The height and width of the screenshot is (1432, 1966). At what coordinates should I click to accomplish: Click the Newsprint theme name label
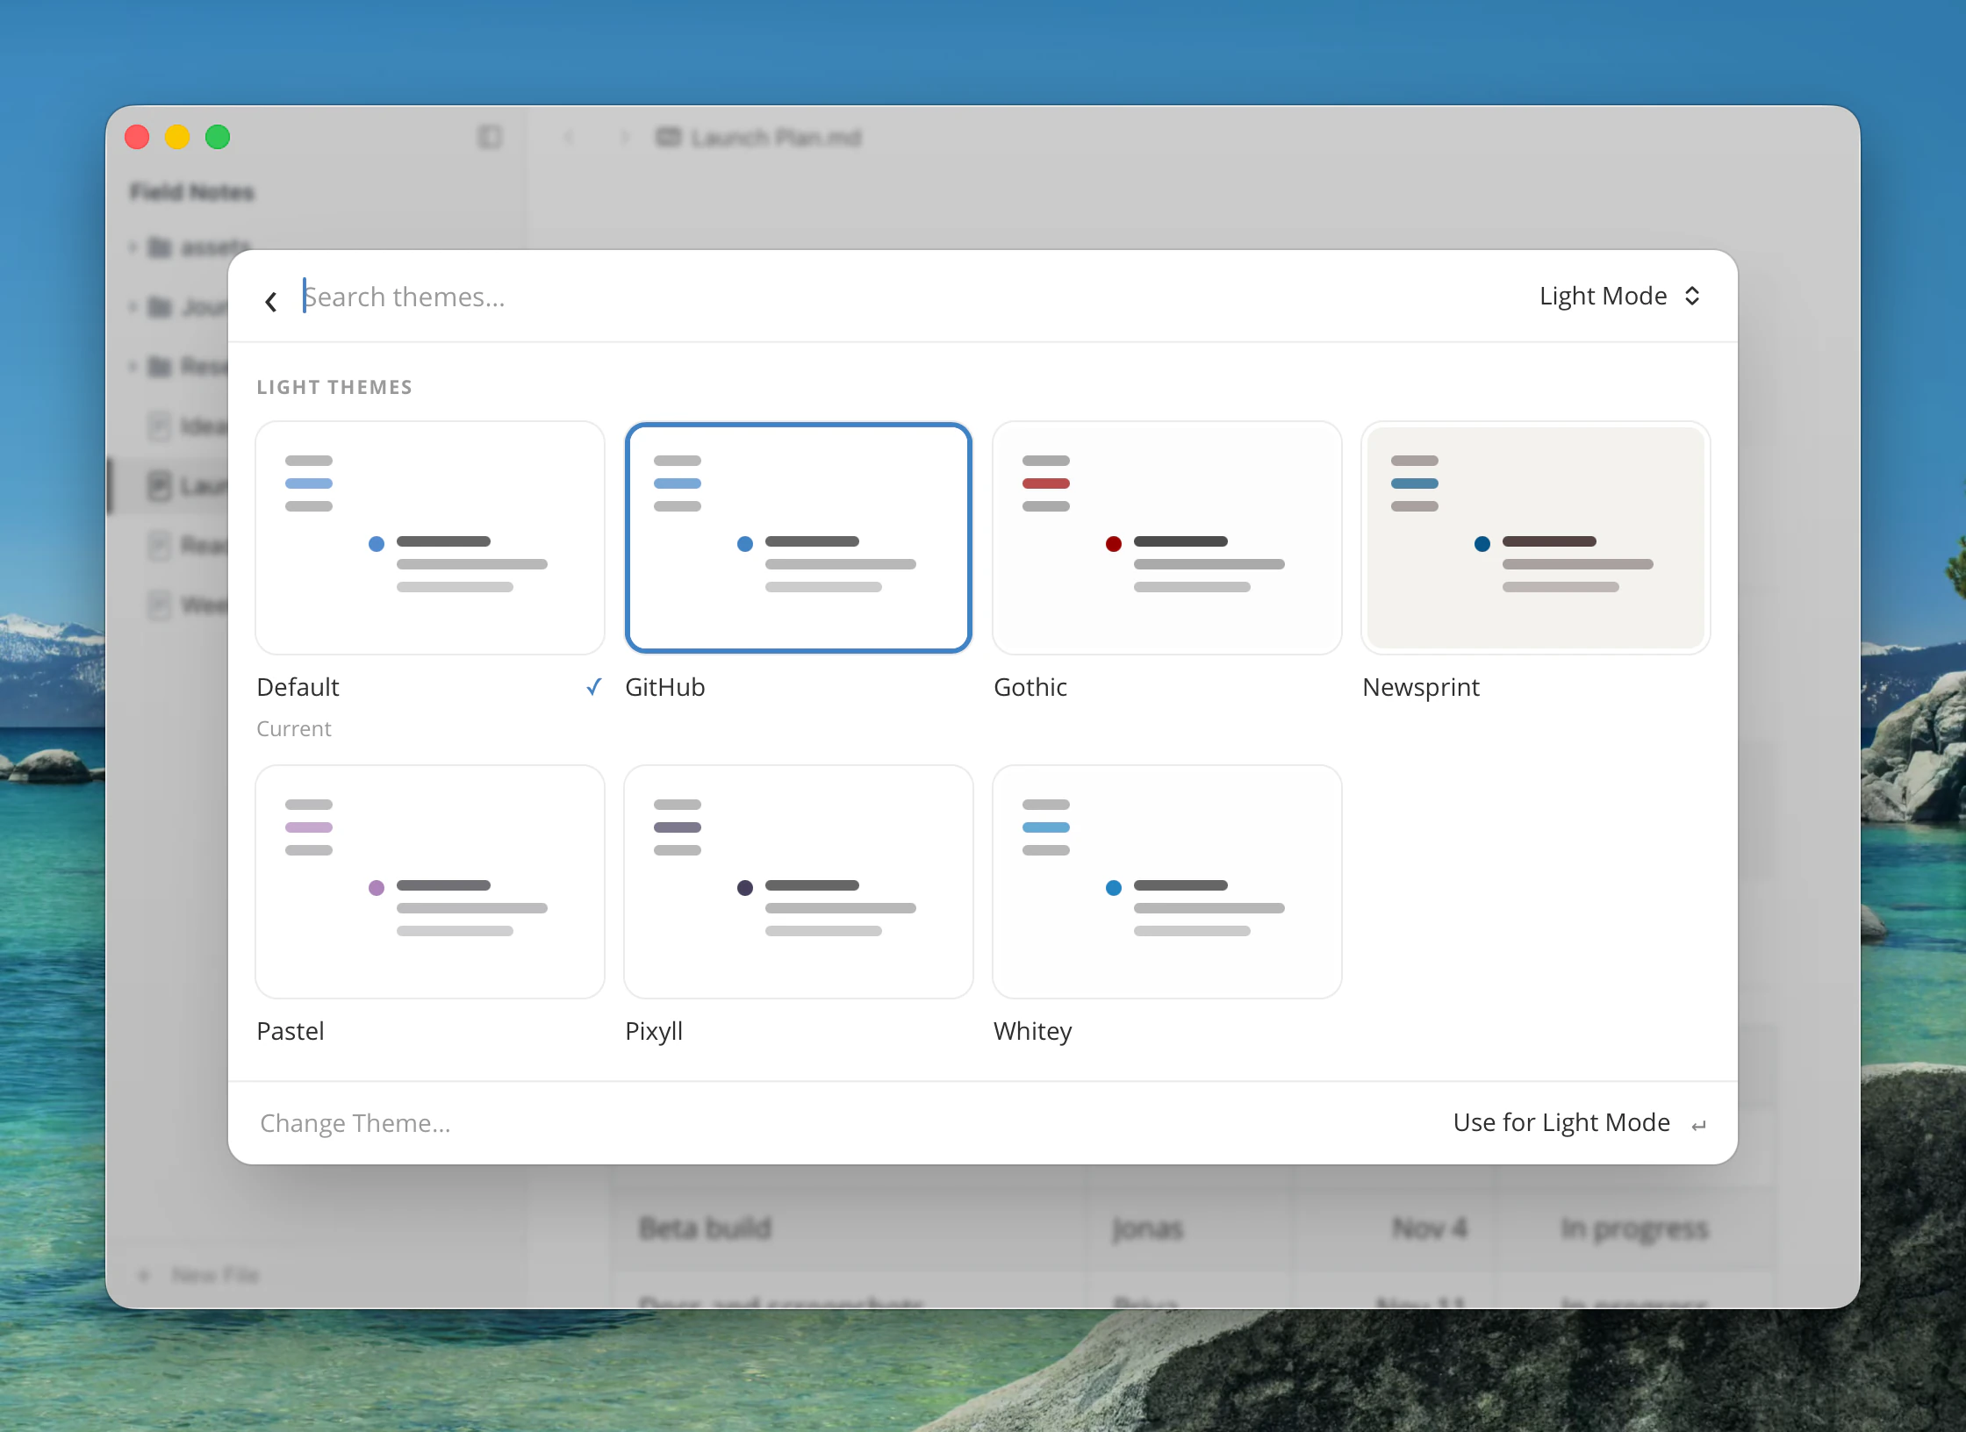[x=1421, y=687]
